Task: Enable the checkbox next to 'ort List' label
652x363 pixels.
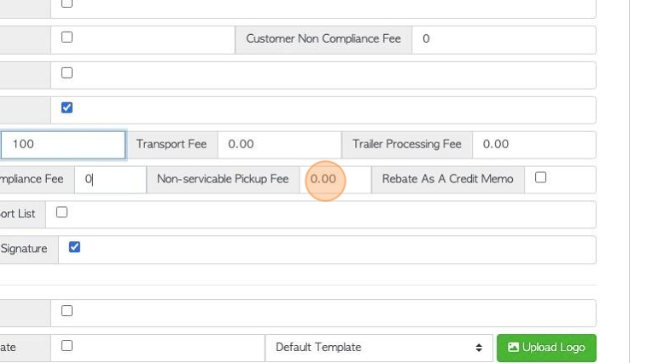Action: [61, 212]
